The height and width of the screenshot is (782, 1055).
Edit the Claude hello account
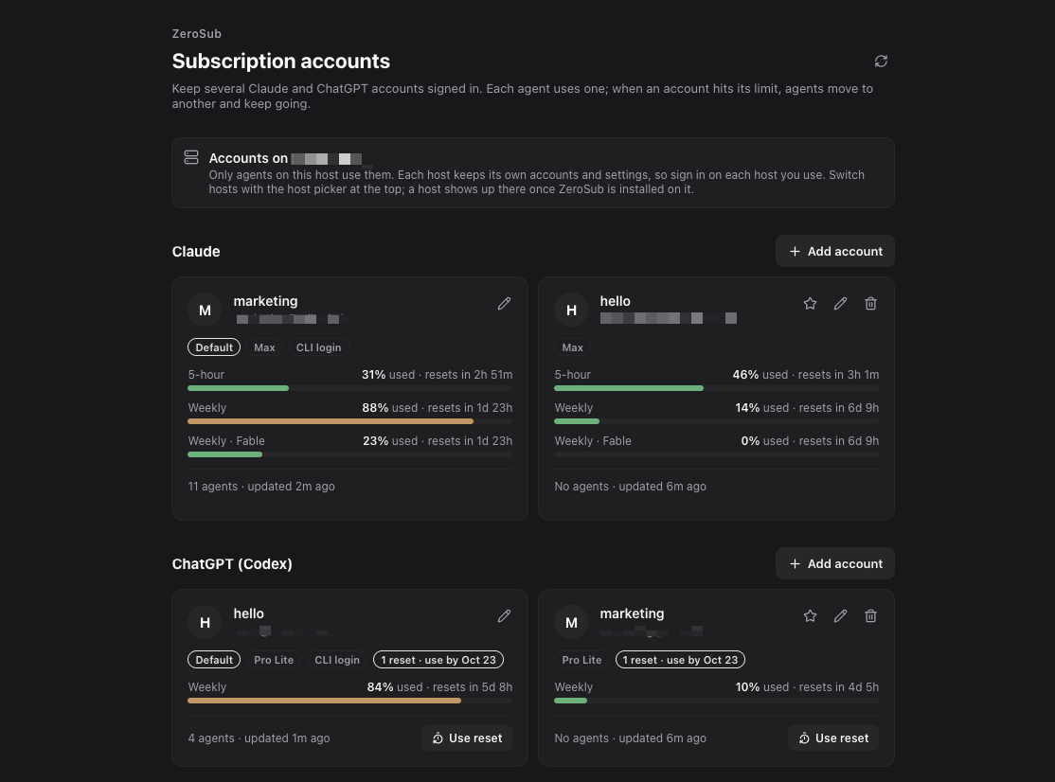coord(840,304)
